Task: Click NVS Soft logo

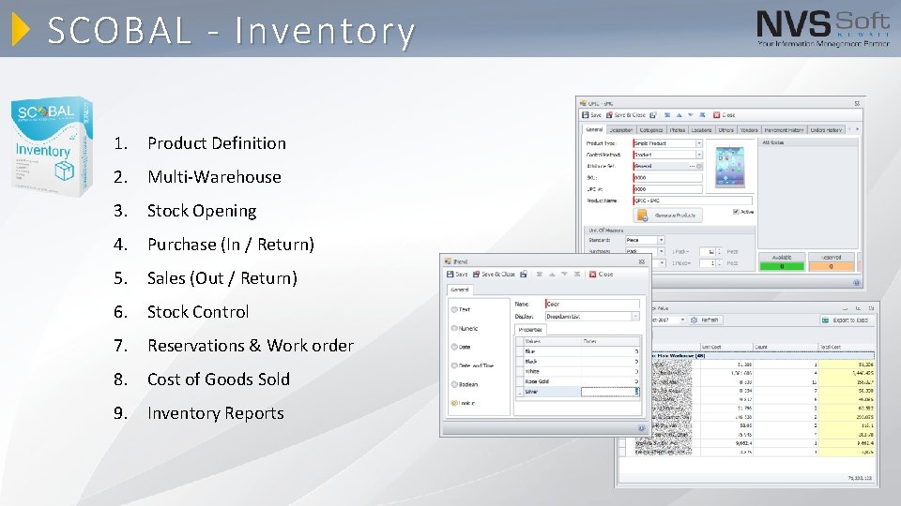Action: pos(823,27)
